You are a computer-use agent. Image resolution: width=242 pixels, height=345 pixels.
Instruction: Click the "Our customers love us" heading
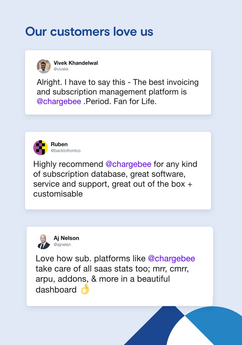[x=89, y=31]
